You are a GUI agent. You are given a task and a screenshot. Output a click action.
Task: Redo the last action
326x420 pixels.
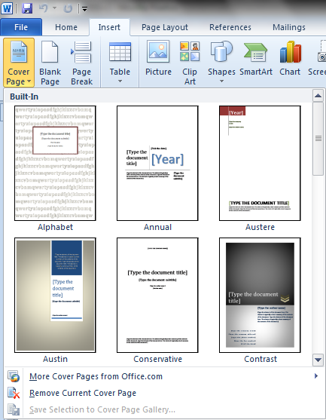(x=68, y=8)
